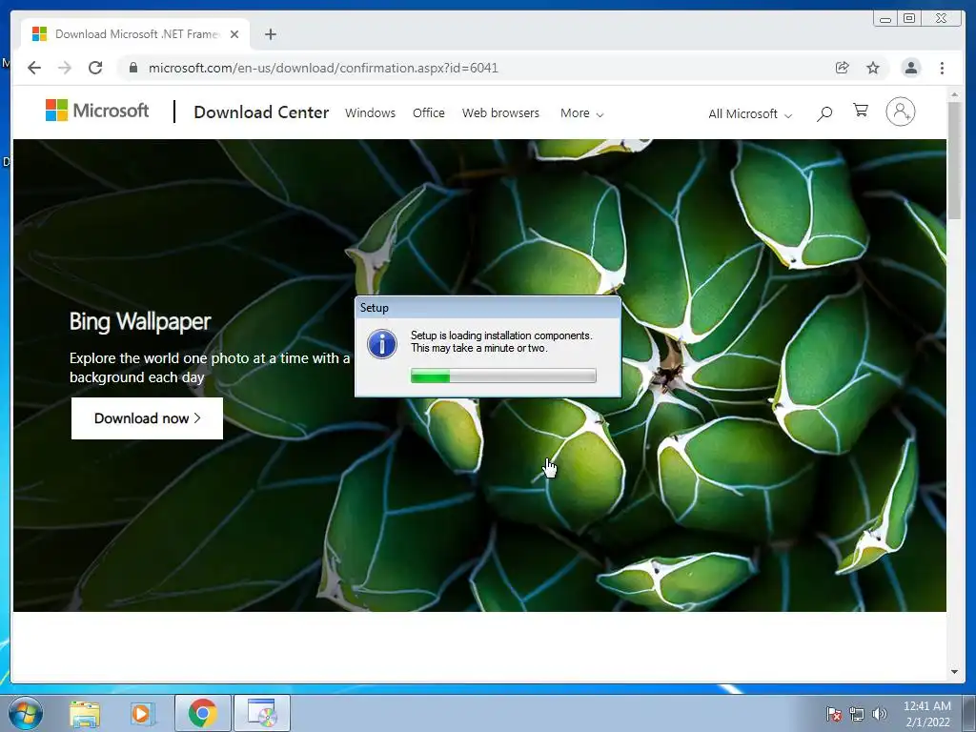
Task: Open the Windows nav item
Action: [371, 112]
